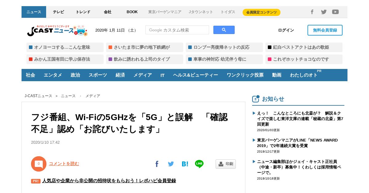Click the お知らせ notice icon
Viewport: 369px width, 193px height.
[x=256, y=99]
